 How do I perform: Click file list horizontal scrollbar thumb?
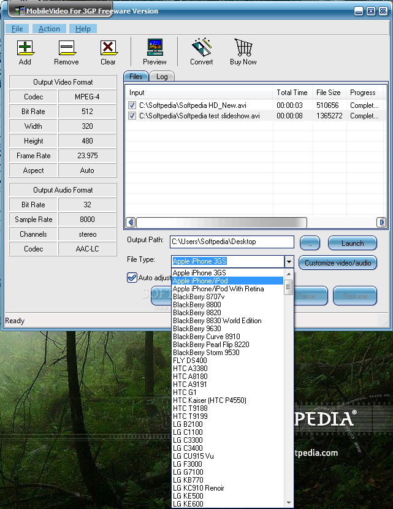click(x=222, y=223)
